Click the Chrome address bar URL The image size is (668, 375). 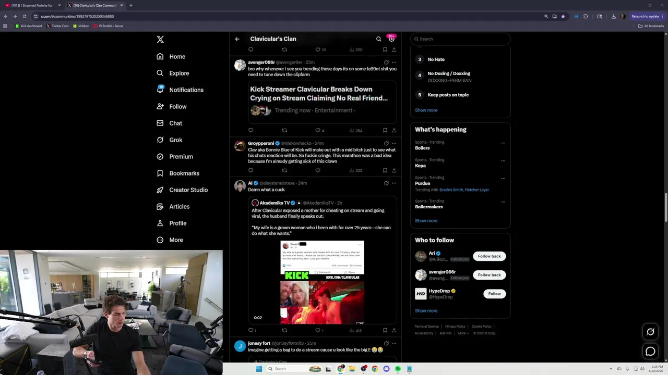point(77,16)
